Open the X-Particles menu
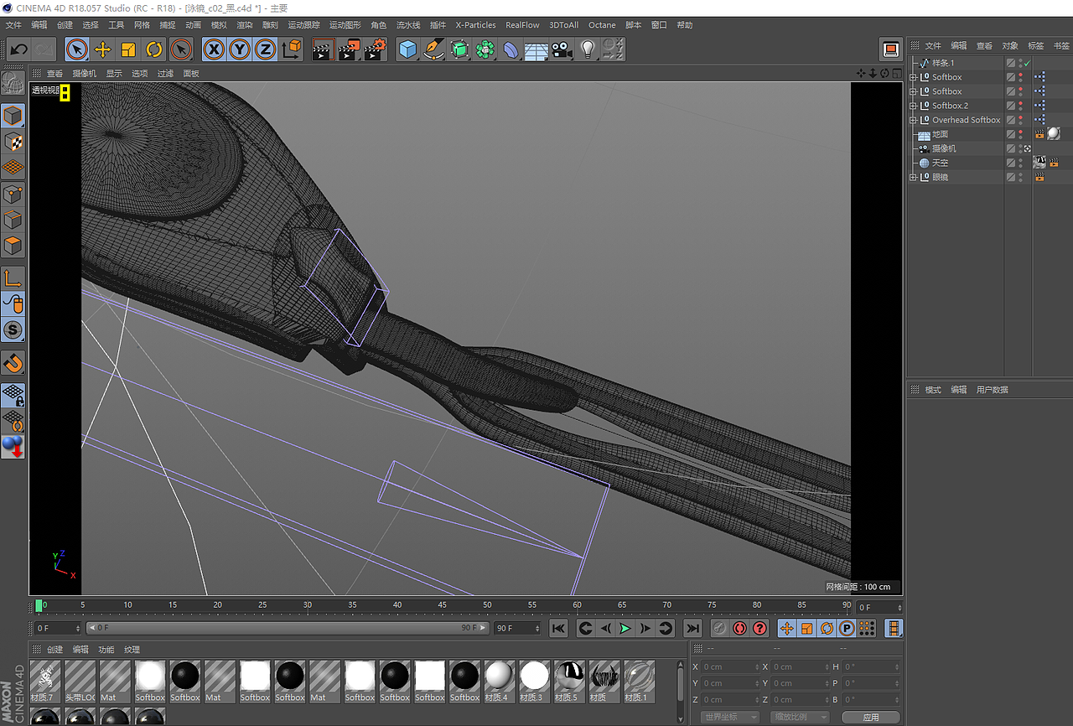The height and width of the screenshot is (726, 1073). tap(476, 25)
